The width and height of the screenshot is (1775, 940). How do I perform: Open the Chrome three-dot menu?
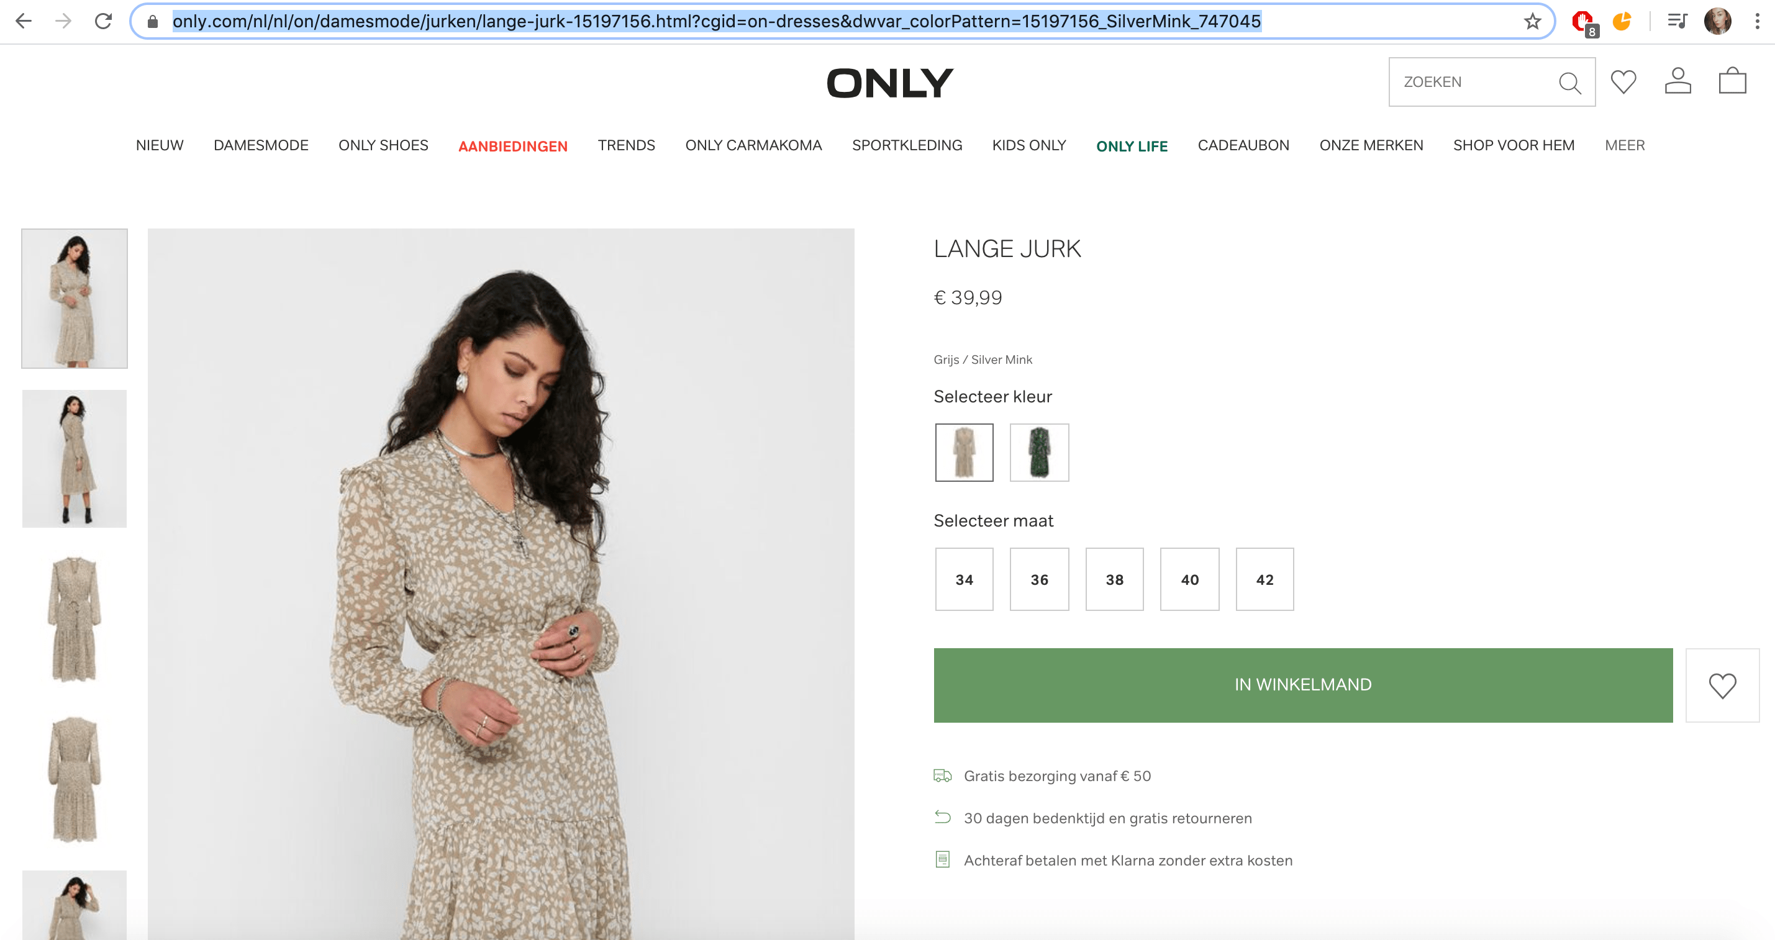click(1756, 21)
